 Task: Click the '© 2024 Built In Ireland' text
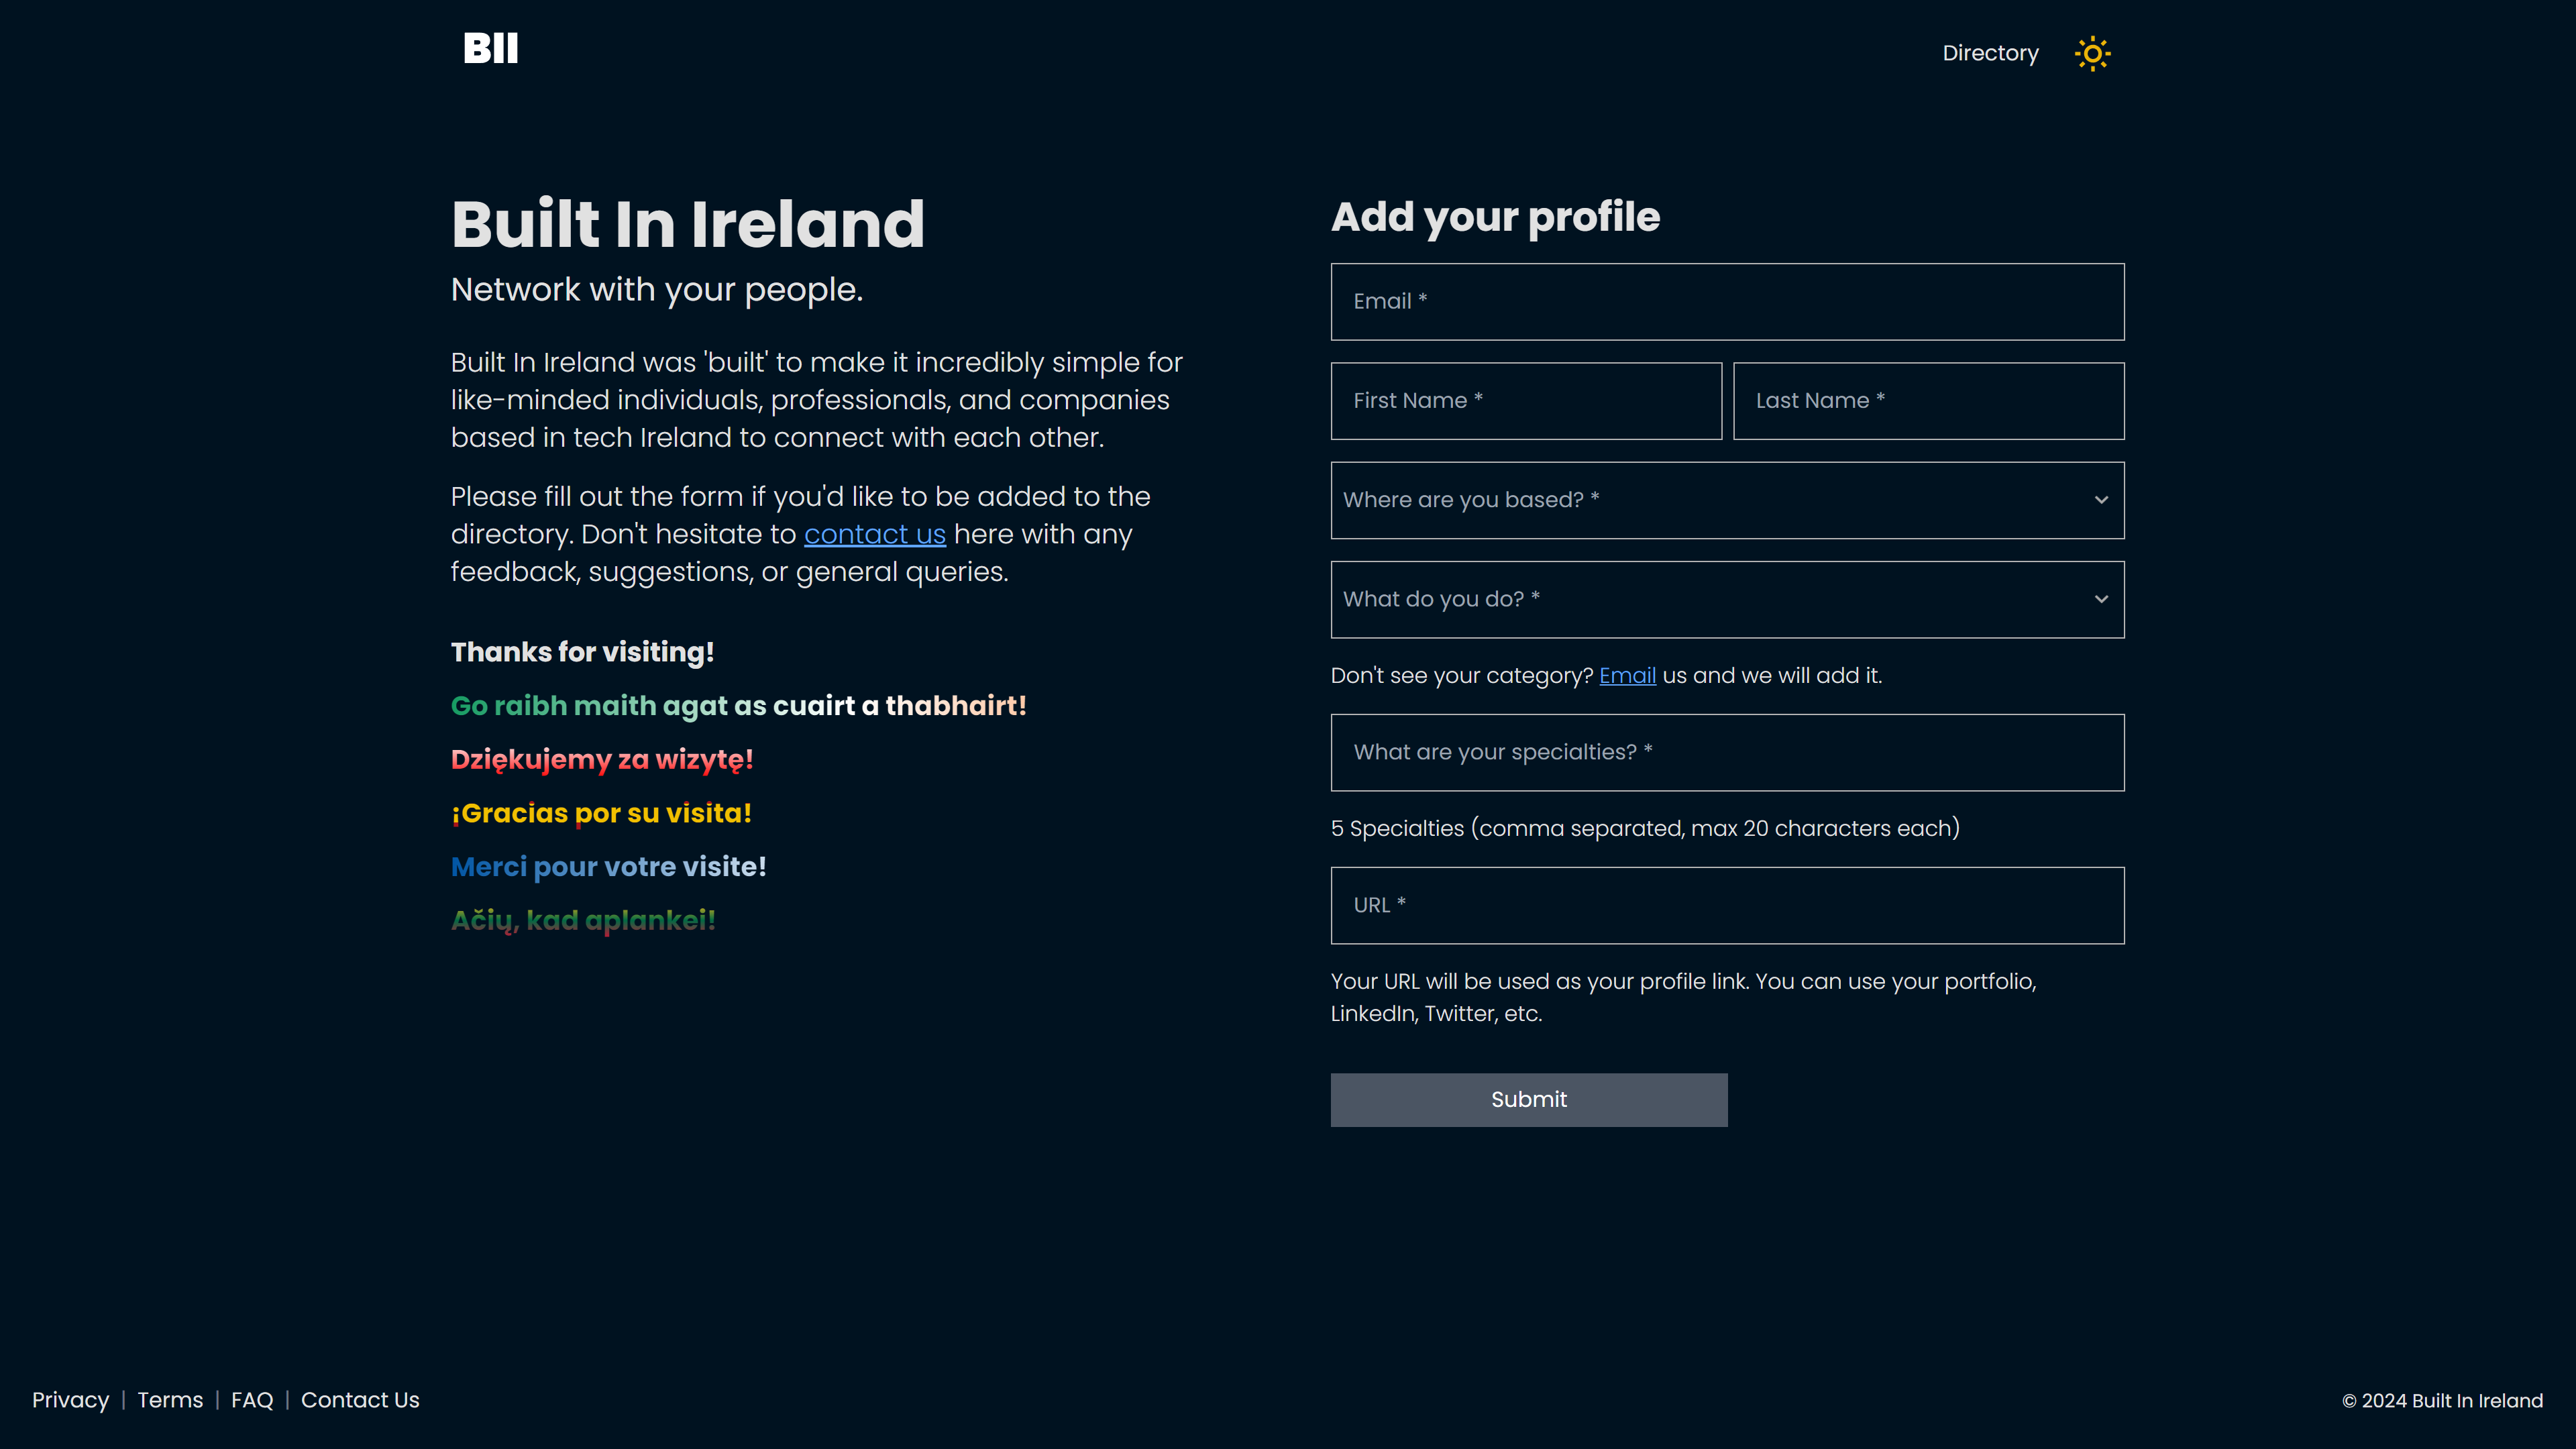pos(2442,1400)
